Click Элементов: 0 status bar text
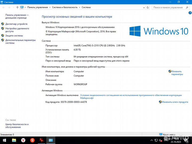This screenshot has height=144, width=192. [7, 135]
